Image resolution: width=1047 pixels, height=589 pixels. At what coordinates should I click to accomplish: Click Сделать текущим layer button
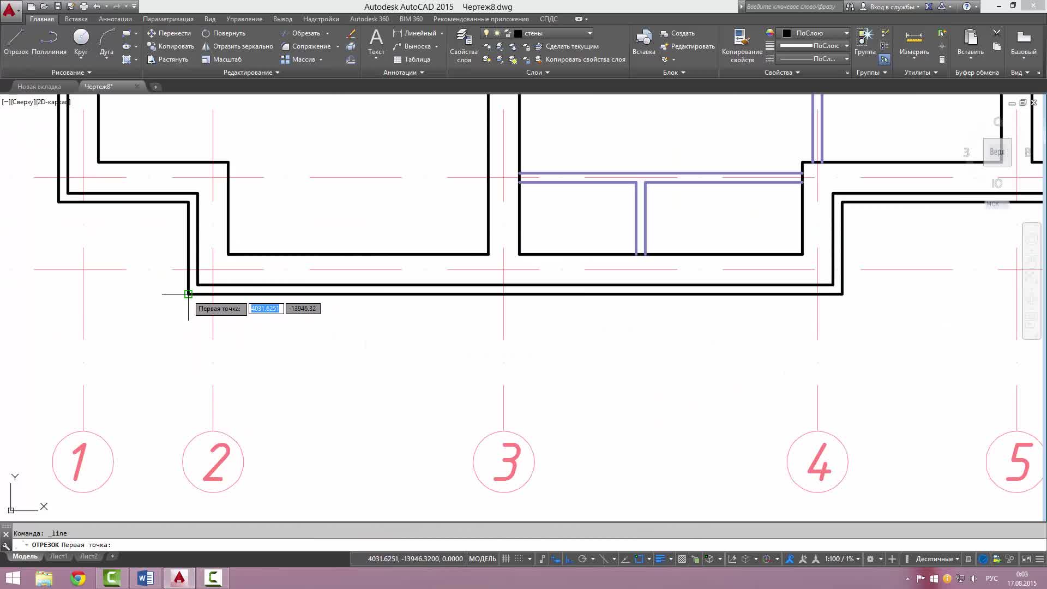(x=567, y=46)
